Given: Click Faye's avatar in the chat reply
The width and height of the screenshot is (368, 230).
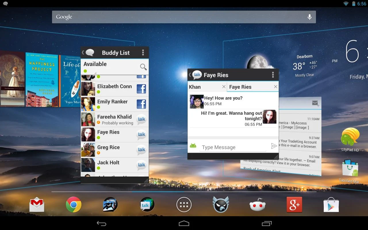Looking at the screenshot, I should coord(269,117).
